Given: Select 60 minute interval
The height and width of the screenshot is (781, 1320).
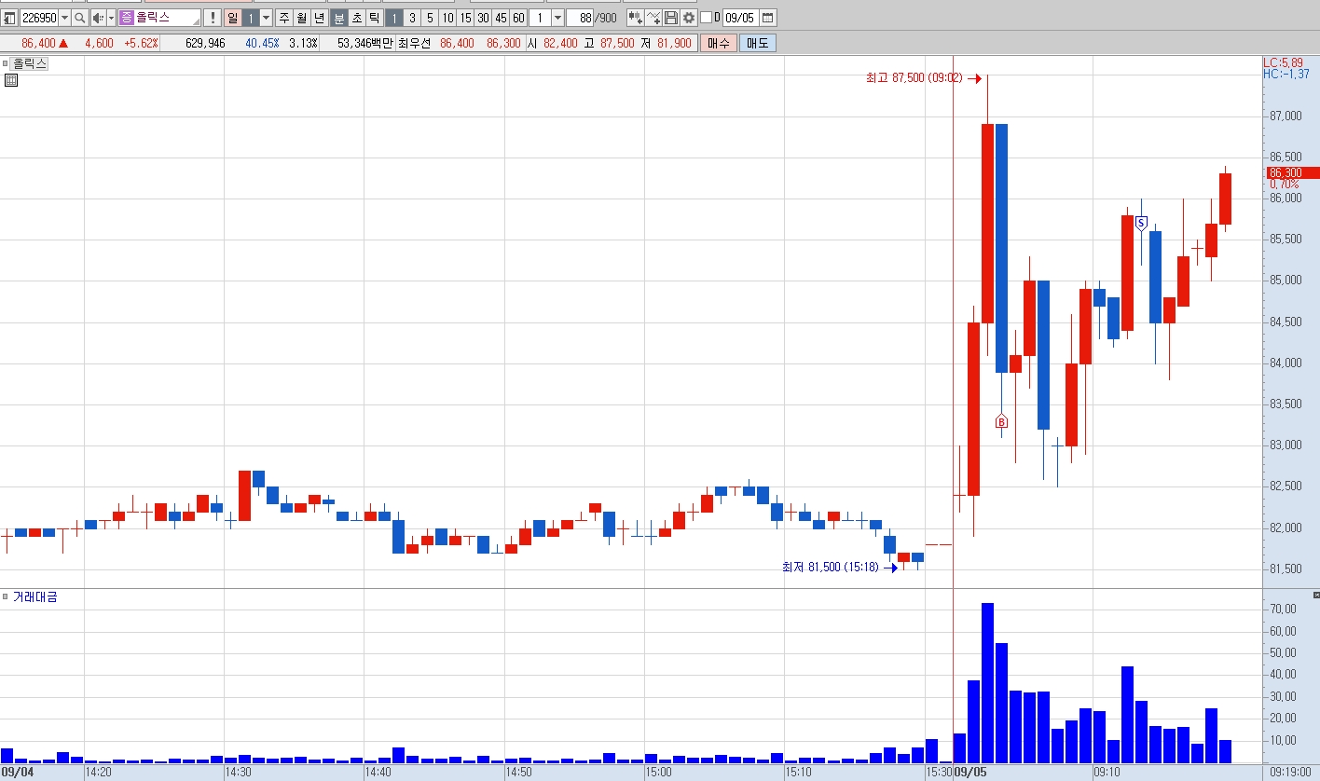Looking at the screenshot, I should (x=518, y=18).
